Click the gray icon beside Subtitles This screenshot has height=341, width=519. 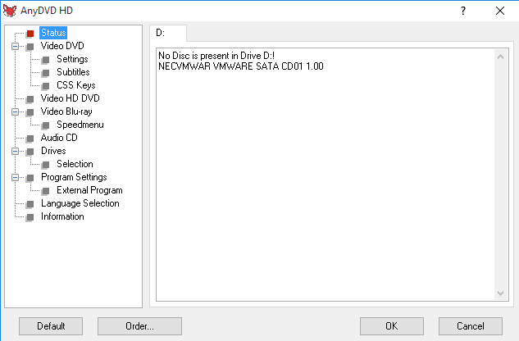(46, 72)
